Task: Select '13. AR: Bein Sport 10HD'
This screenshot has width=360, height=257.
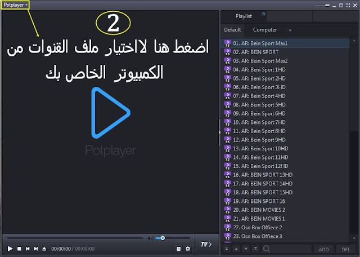Action: tap(286, 148)
